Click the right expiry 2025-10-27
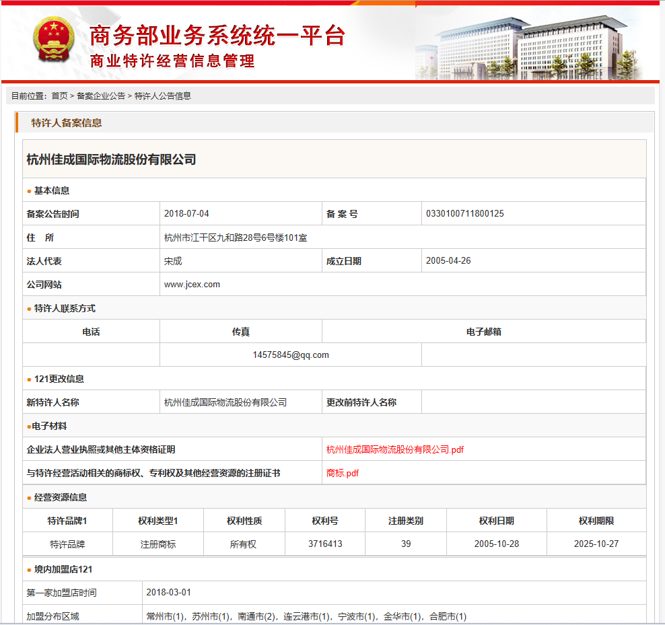The width and height of the screenshot is (665, 625). point(596,544)
